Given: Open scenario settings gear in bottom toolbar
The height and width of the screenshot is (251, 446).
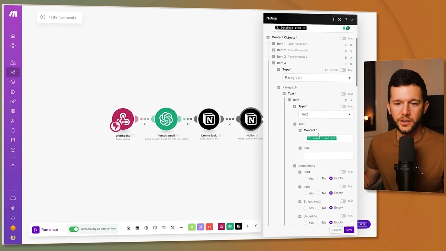Looking at the screenshot, I should coord(146,227).
